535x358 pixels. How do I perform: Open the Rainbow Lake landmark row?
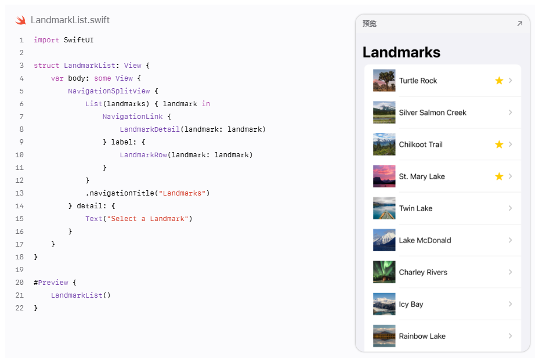point(443,336)
